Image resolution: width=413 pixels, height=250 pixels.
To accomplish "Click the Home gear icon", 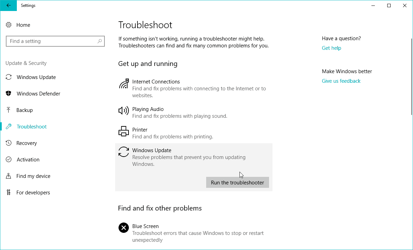I will 9,25.
